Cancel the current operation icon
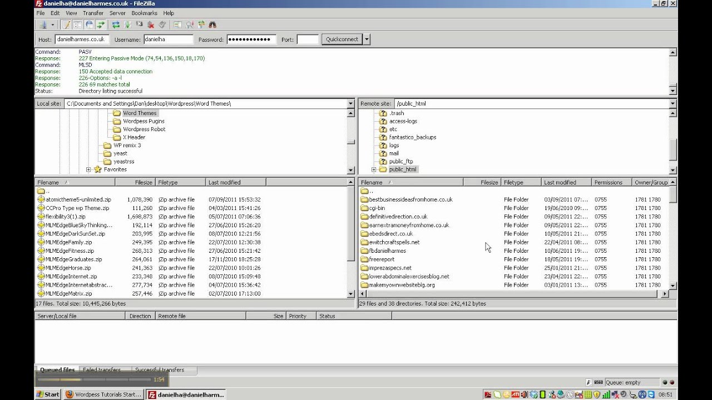The width and height of the screenshot is (712, 400). pos(139,24)
